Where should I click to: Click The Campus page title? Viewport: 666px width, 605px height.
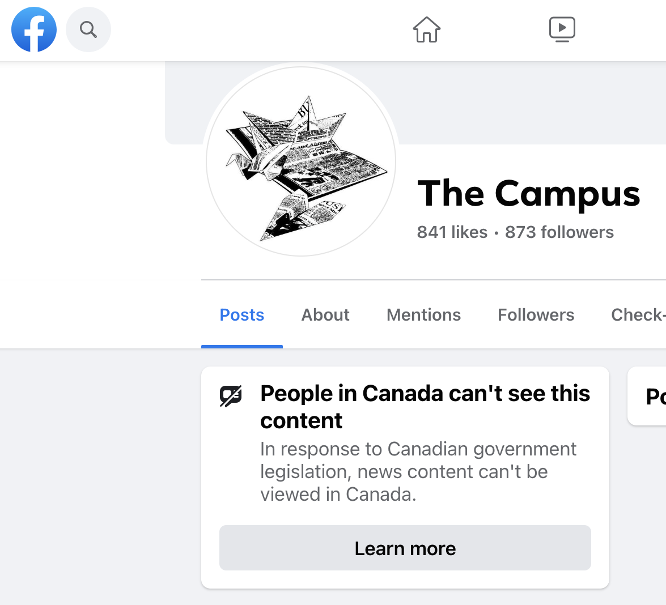[528, 194]
